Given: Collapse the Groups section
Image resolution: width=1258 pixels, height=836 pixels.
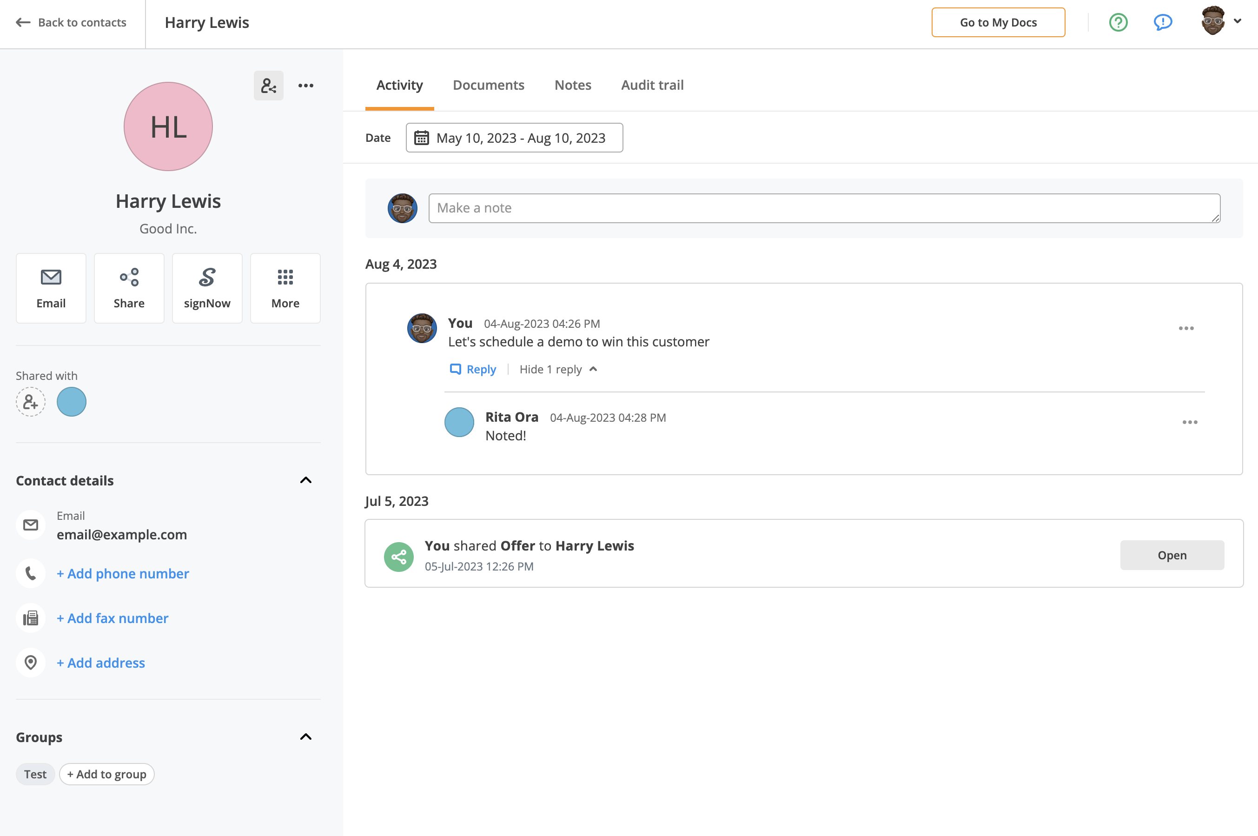Looking at the screenshot, I should [x=305, y=737].
